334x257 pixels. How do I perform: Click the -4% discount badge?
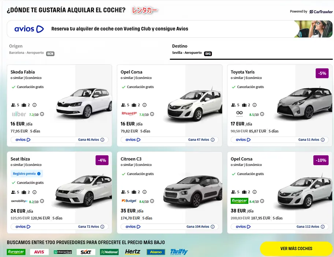[x=102, y=160]
